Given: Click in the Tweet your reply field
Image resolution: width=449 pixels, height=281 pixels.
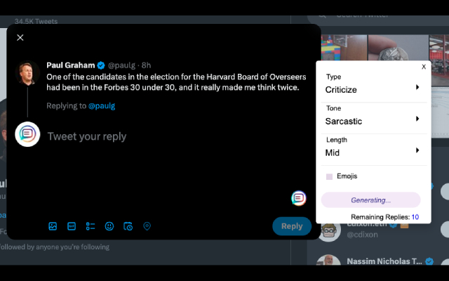Looking at the screenshot, I should (161, 136).
